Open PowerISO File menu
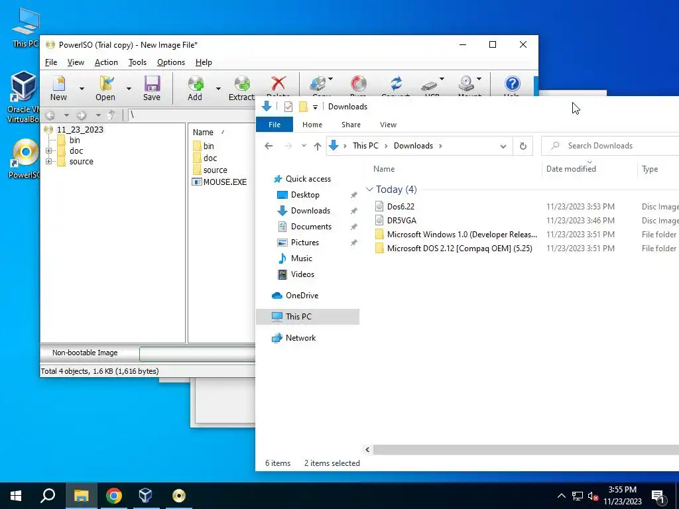 coord(51,62)
